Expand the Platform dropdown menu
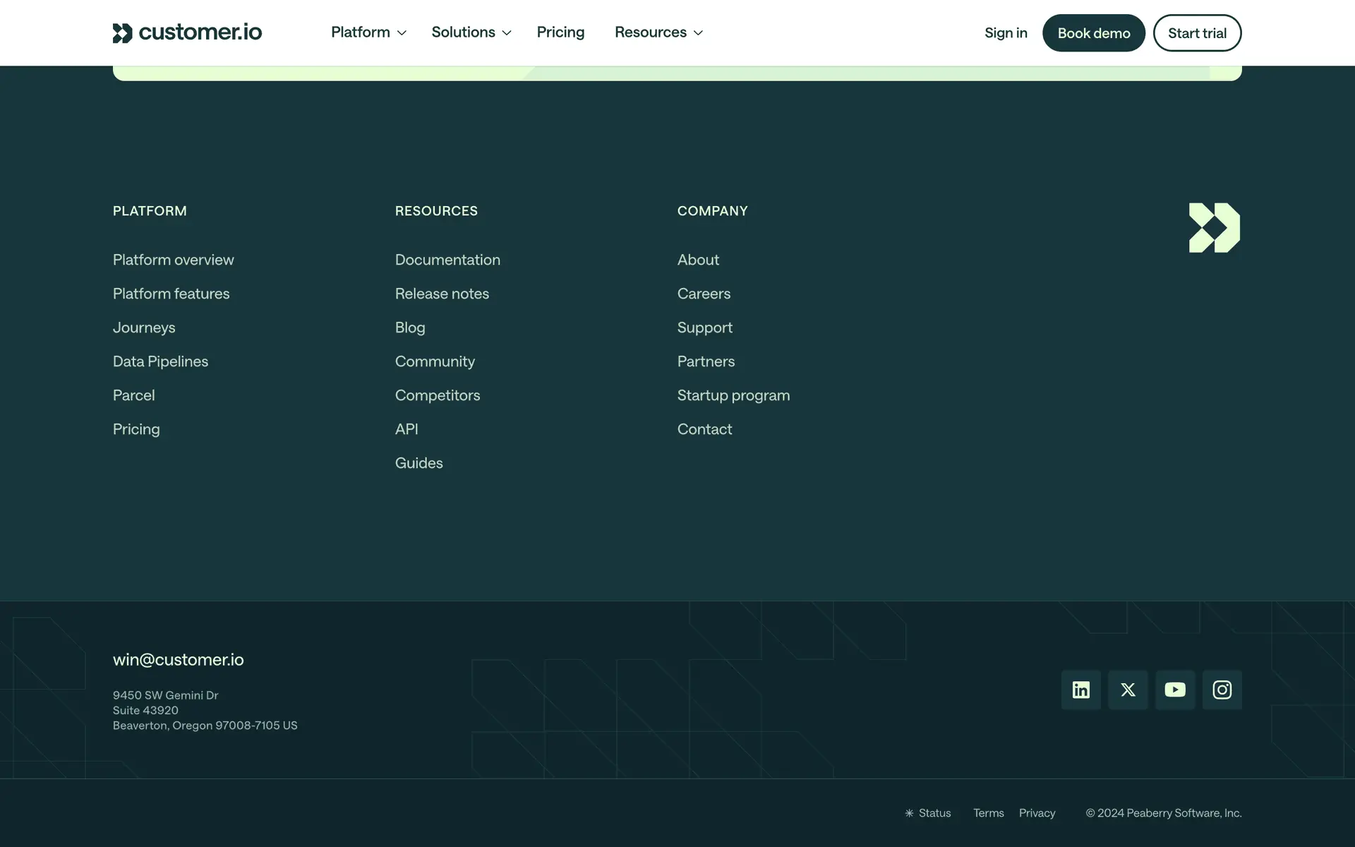The image size is (1355, 847). [368, 32]
